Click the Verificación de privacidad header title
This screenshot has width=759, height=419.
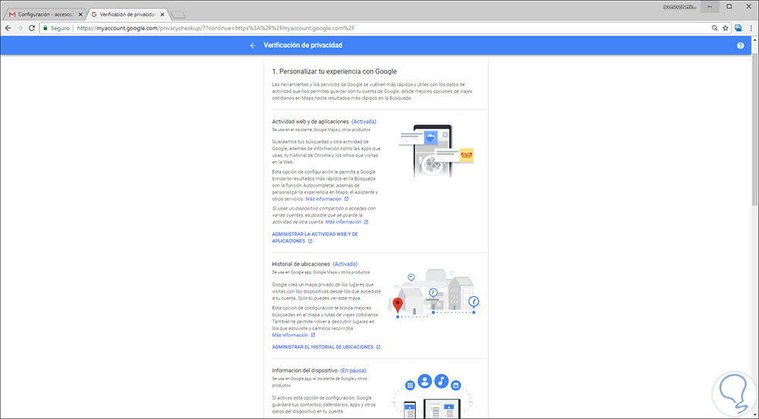point(303,45)
